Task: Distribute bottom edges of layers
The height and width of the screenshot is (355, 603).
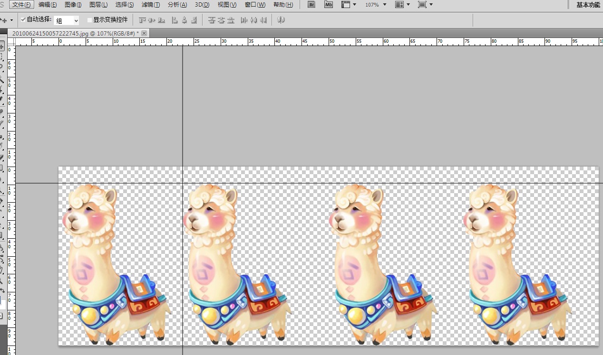Action: click(231, 20)
